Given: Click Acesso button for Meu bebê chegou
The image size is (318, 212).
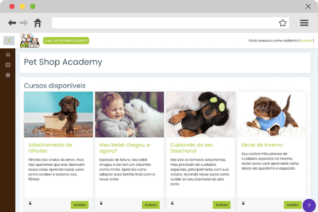Looking at the screenshot, I should [151, 205].
